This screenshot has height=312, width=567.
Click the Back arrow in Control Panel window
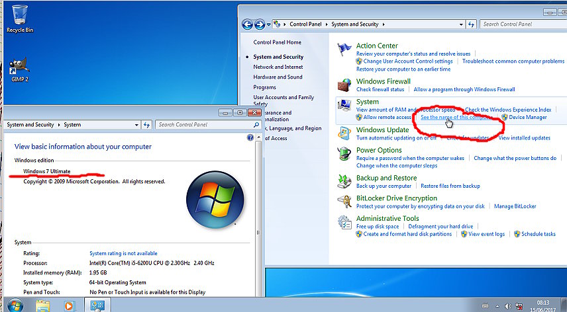point(247,24)
